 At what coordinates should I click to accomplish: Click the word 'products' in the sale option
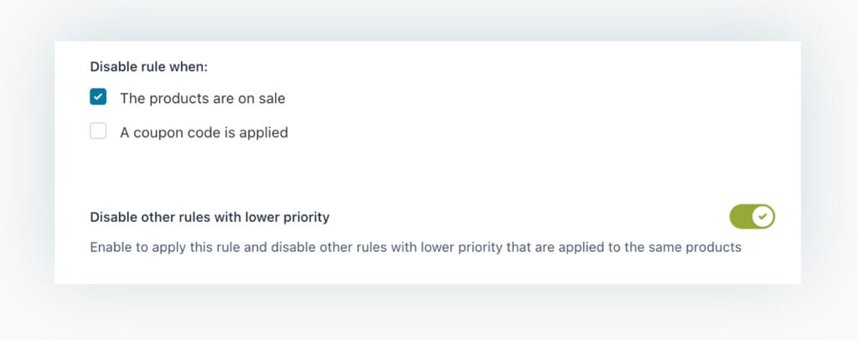(x=177, y=98)
